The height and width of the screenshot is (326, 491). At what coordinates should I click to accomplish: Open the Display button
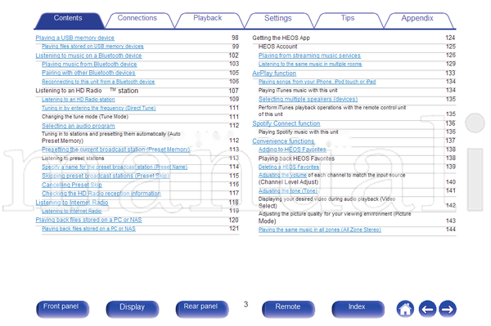132,309
